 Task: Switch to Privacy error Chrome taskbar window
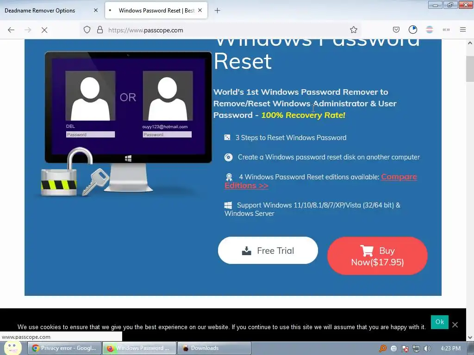64,348
